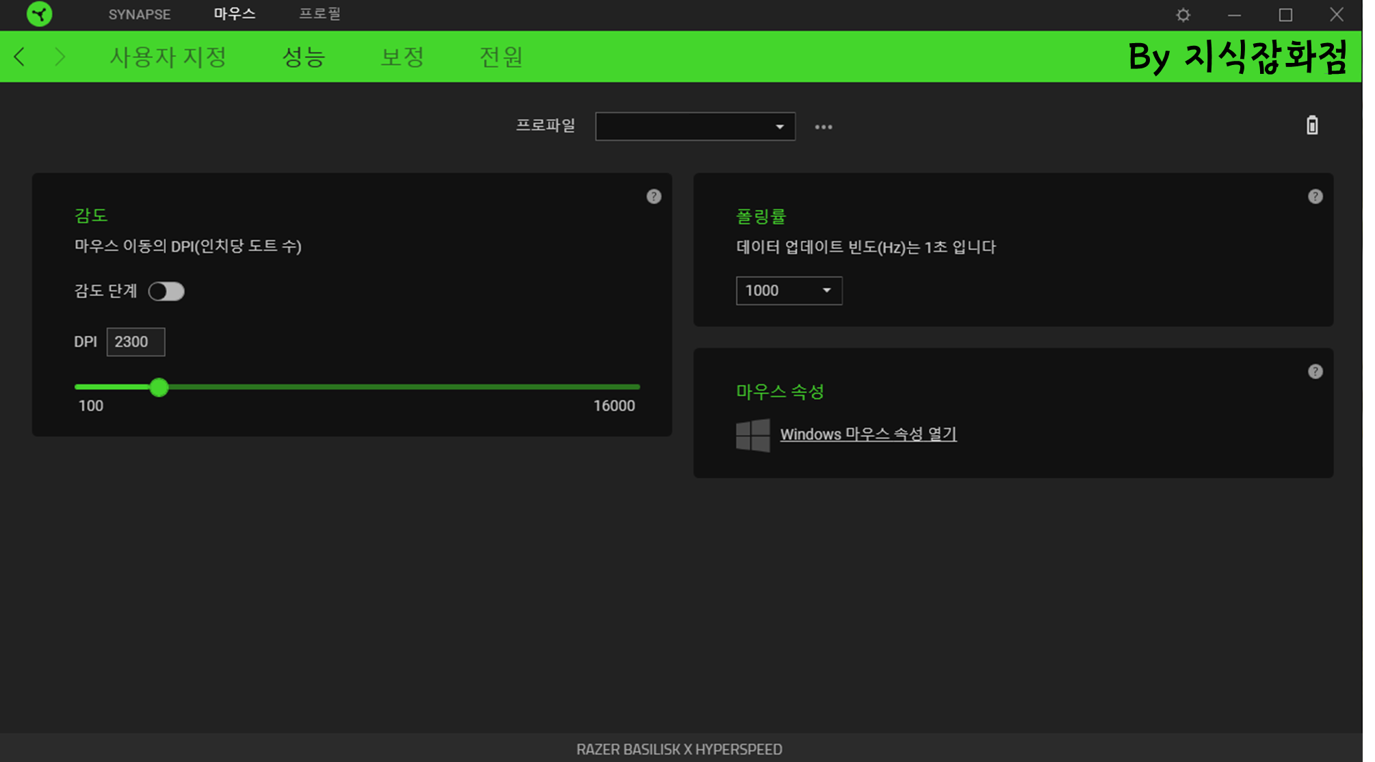Image resolution: width=1375 pixels, height=762 pixels.
Task: Open the settings gear icon
Action: pyautogui.click(x=1183, y=14)
